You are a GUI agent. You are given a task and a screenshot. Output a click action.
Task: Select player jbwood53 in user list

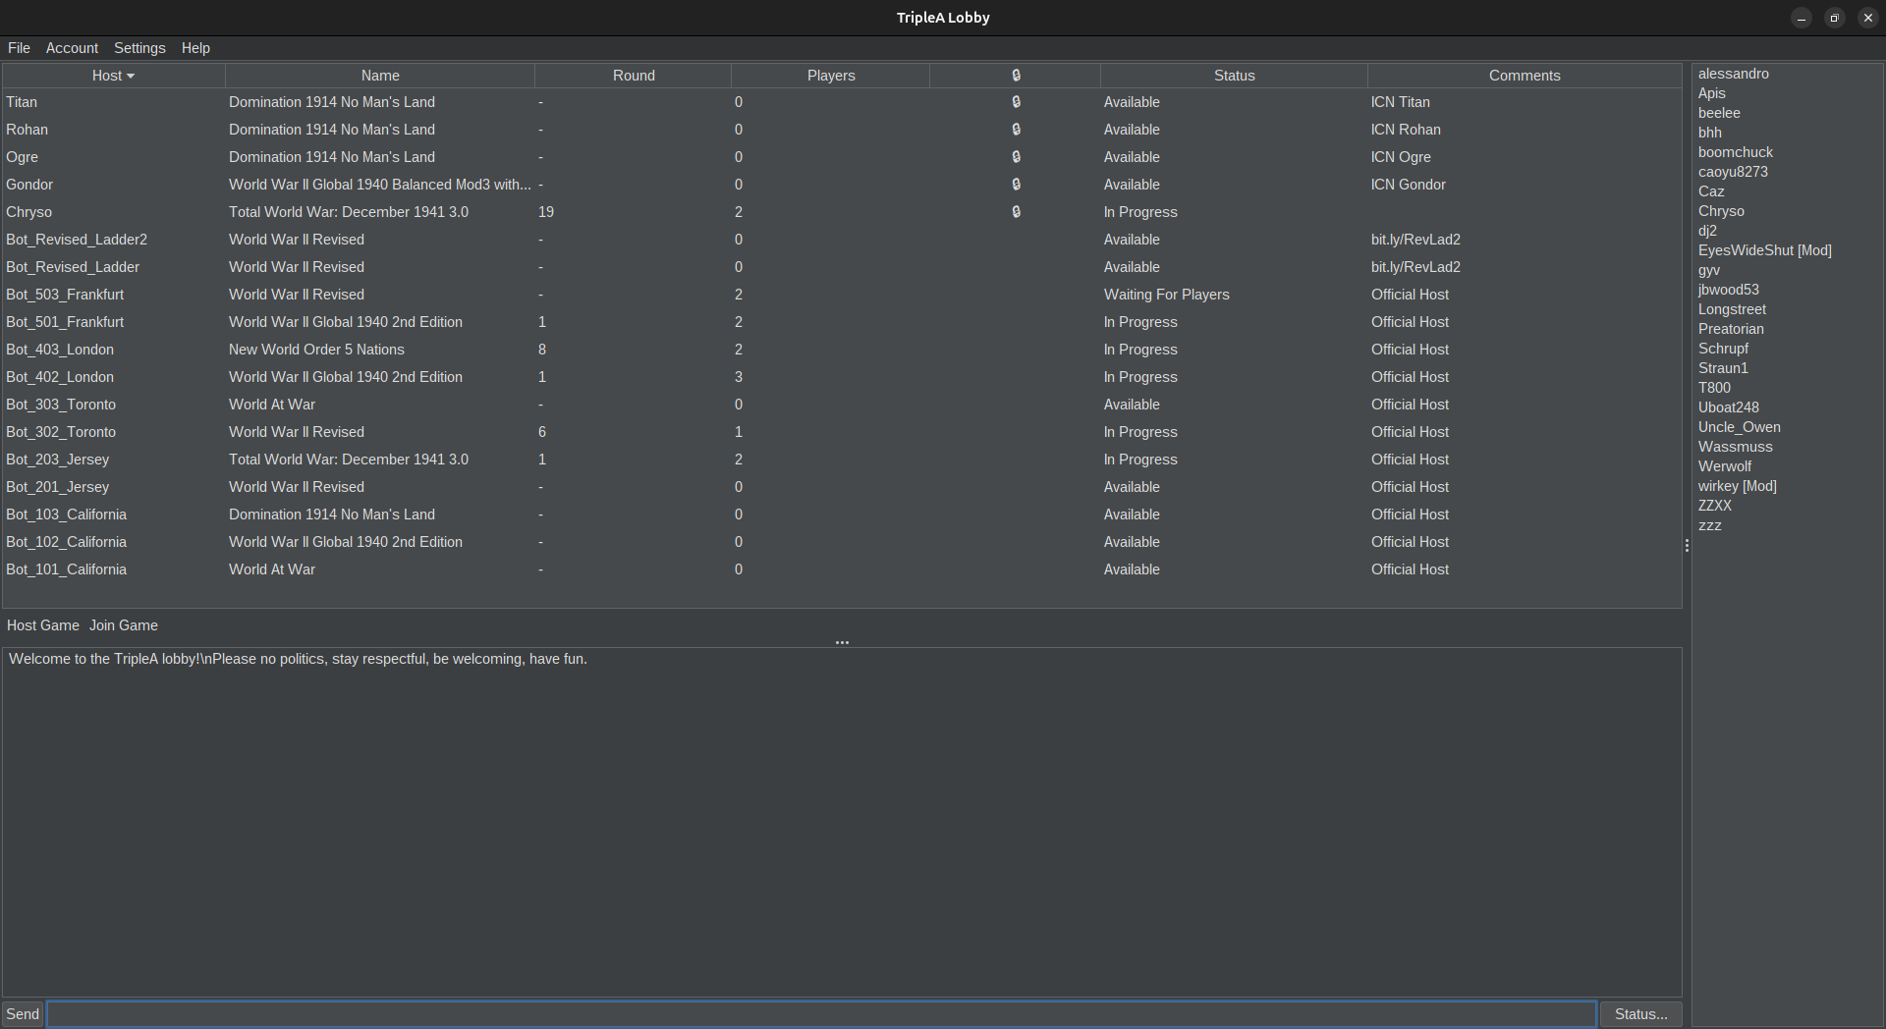click(x=1728, y=290)
